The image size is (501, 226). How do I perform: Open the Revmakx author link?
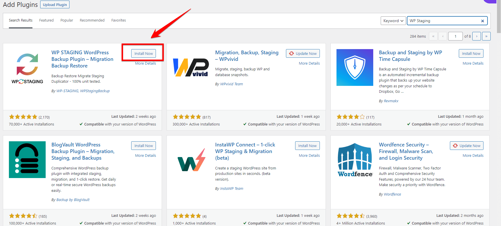391,101
